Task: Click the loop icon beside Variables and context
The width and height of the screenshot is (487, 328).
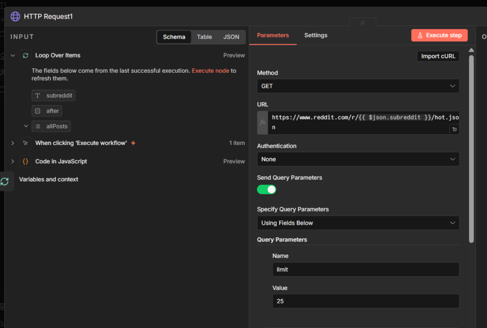Action: point(4,181)
